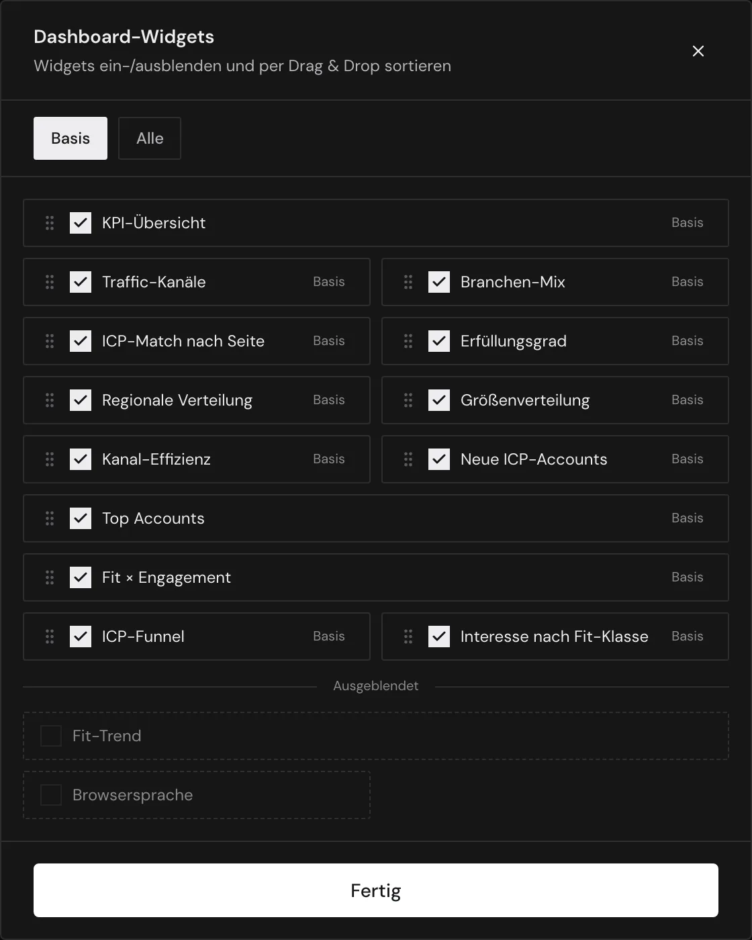Screen dimensions: 752x940
Task: Enable the hidden Fit-Trend widget checkbox
Action: click(51, 736)
